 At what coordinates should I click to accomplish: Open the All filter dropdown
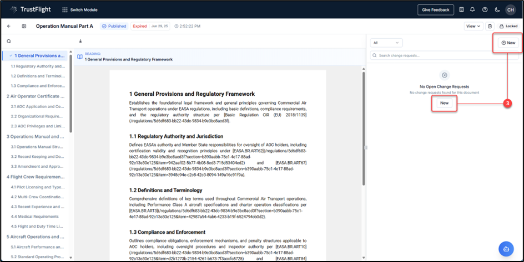click(387, 43)
